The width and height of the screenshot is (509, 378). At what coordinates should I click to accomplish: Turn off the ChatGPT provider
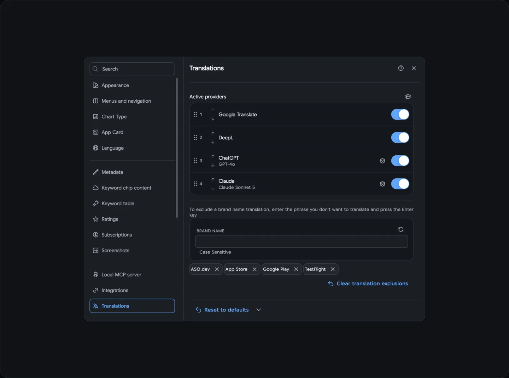point(400,161)
